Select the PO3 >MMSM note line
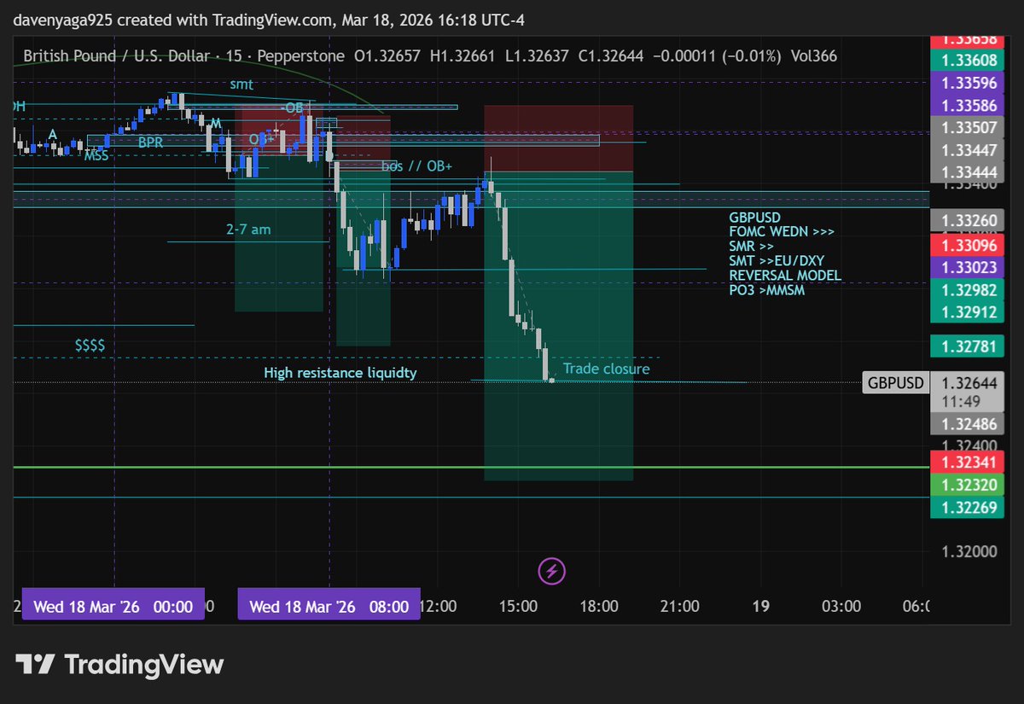The height and width of the screenshot is (704, 1024). pyautogui.click(x=766, y=290)
